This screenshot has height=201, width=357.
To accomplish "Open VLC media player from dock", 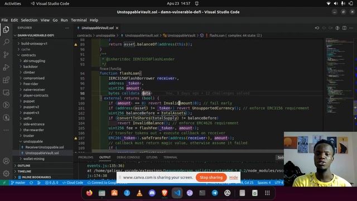I will [x=139, y=193].
